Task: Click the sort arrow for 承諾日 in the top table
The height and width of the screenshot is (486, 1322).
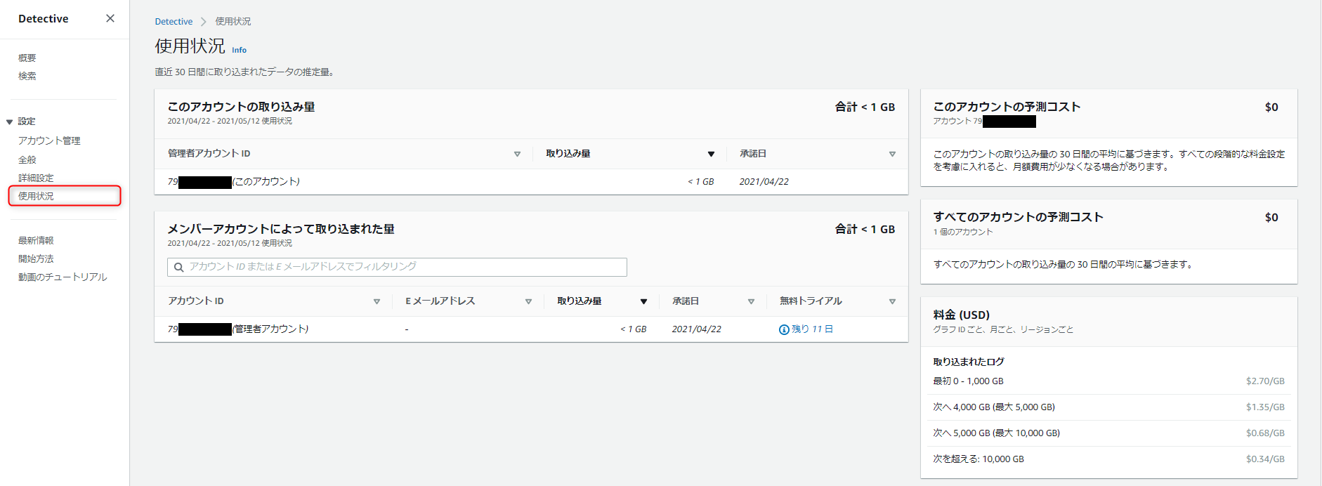Action: (892, 154)
